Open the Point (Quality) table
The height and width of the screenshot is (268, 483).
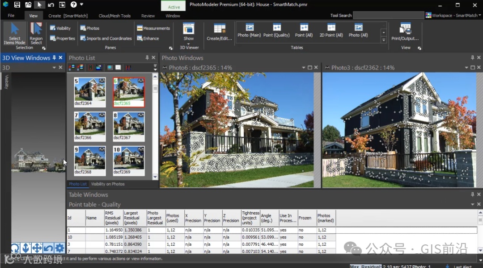[x=276, y=30]
